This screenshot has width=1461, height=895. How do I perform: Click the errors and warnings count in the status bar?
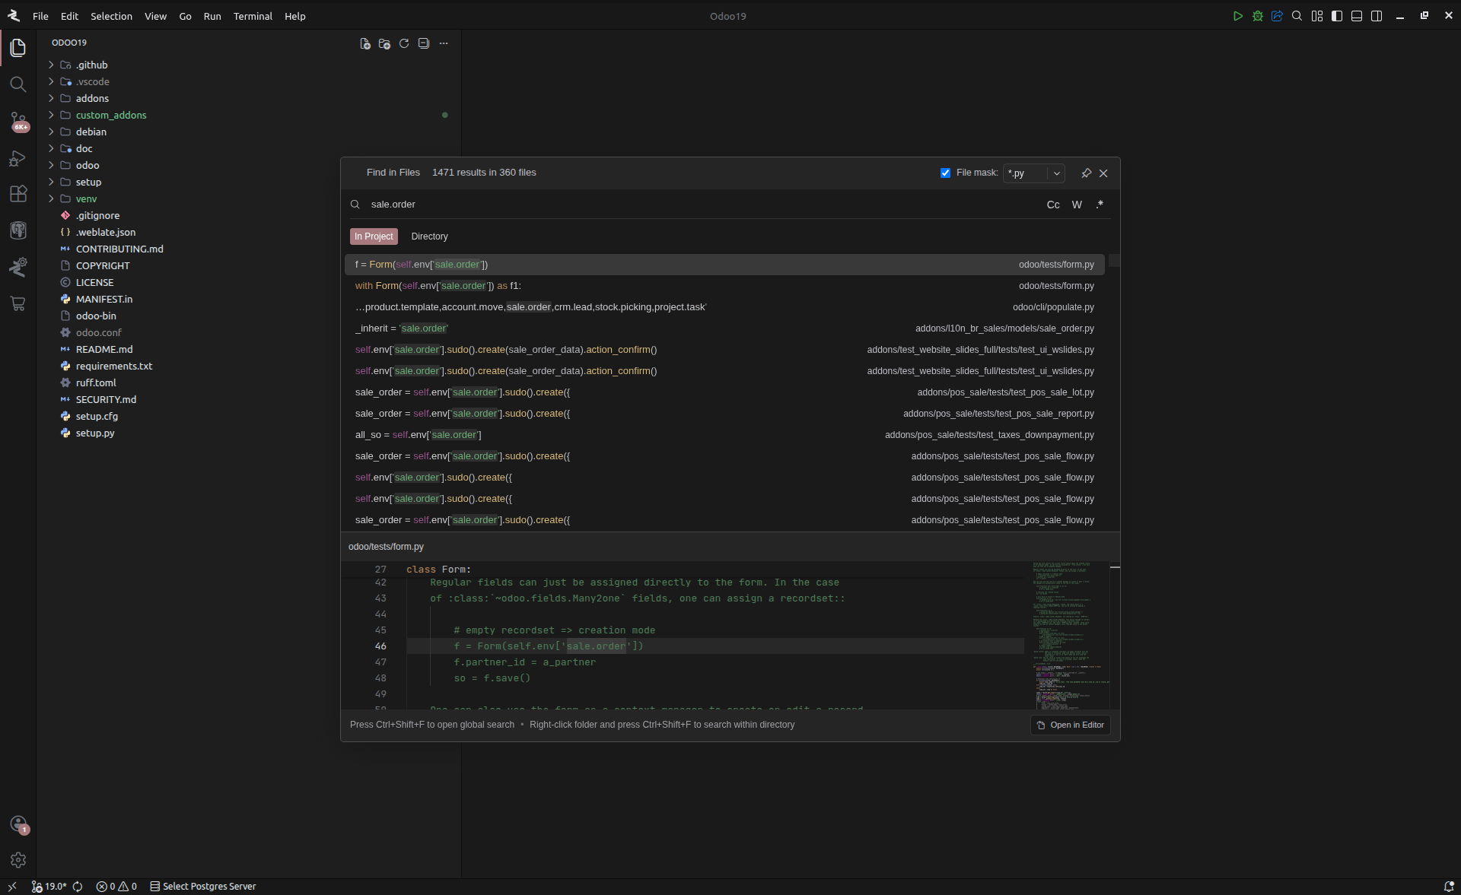pos(116,887)
